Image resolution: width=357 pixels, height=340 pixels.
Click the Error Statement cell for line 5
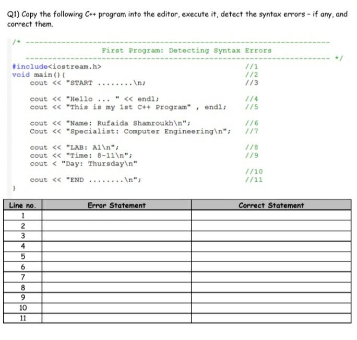point(117,257)
